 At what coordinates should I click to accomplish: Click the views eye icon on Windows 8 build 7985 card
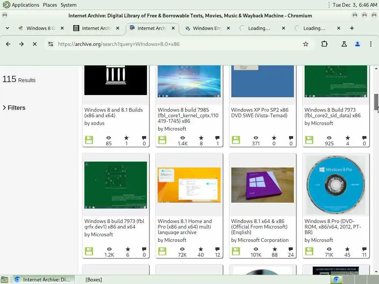tap(182, 138)
